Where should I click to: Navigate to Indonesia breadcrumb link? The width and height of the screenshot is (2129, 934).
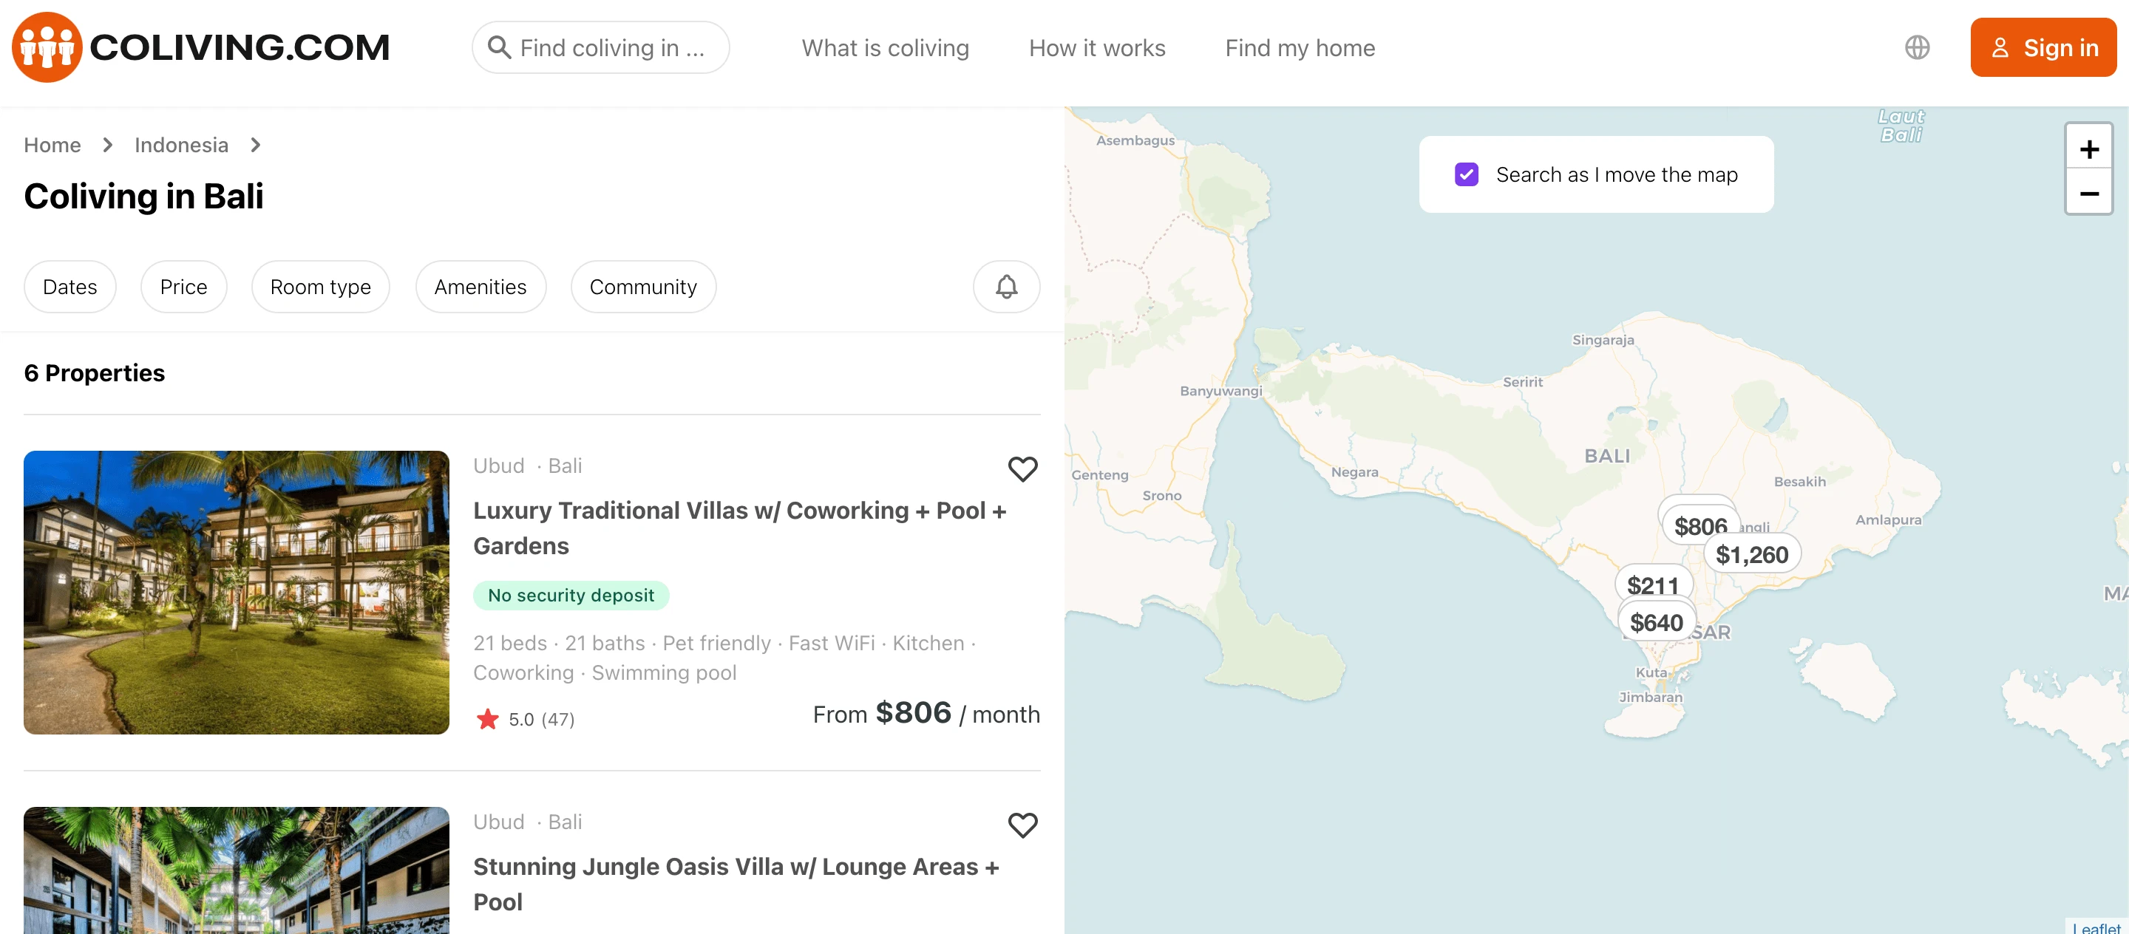[x=181, y=146]
